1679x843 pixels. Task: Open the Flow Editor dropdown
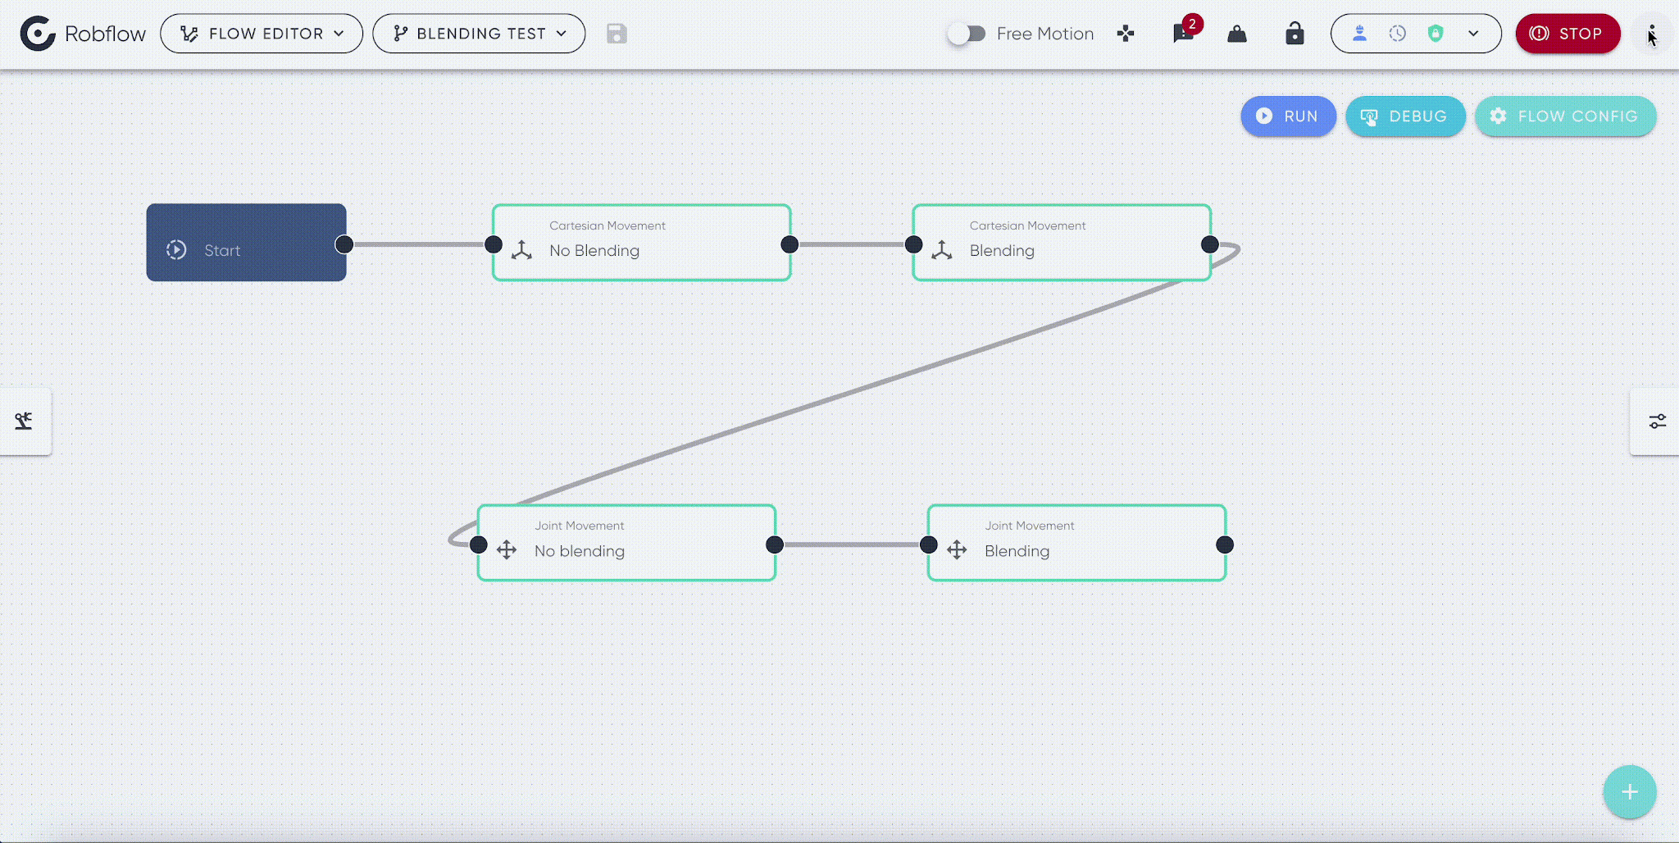pos(262,34)
